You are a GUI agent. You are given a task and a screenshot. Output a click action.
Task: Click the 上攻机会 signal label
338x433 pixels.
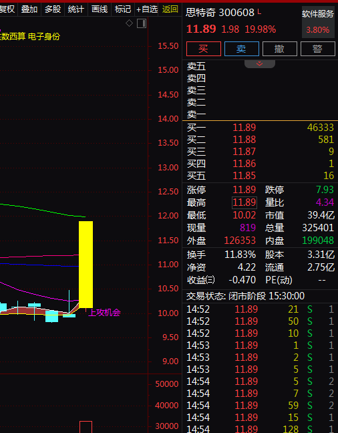(x=104, y=313)
